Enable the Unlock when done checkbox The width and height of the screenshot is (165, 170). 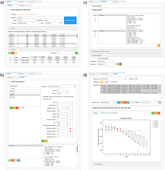(97, 58)
